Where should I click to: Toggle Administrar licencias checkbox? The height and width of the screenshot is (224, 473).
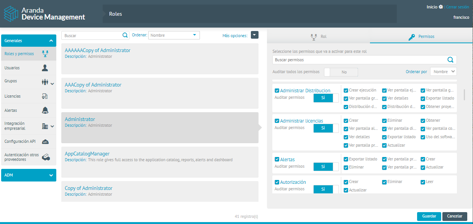tap(277, 121)
